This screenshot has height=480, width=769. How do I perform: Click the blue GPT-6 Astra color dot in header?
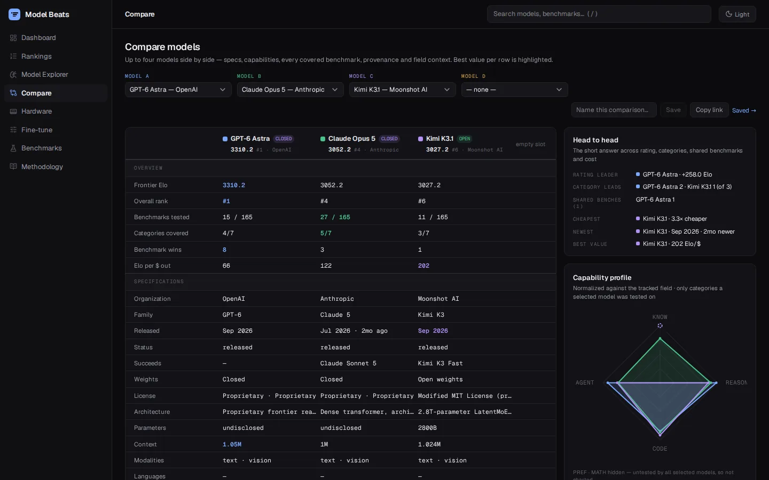click(225, 139)
